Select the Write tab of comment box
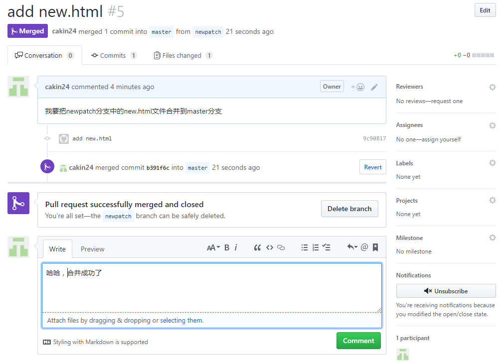This screenshot has width=504, height=362. (57, 249)
